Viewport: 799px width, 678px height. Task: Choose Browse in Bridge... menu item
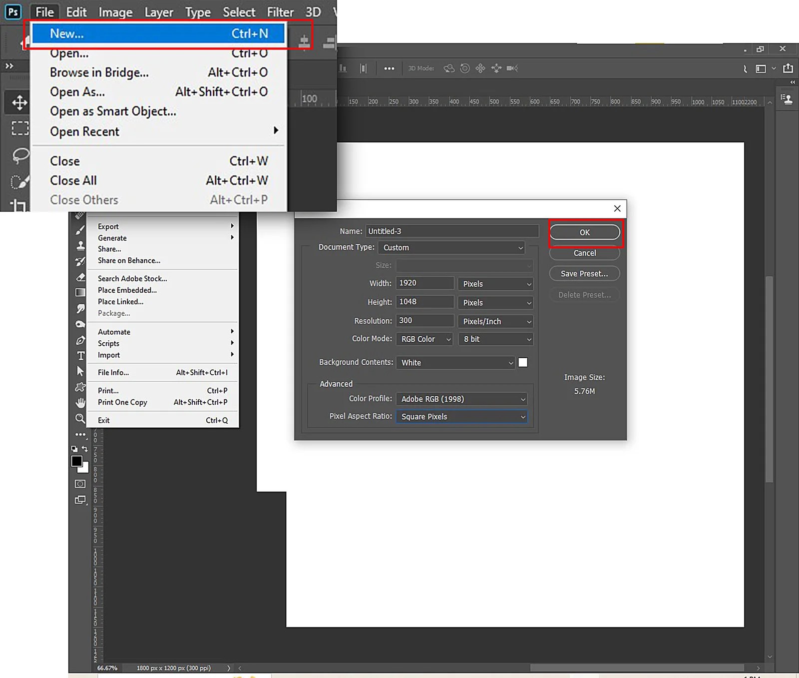pos(159,72)
